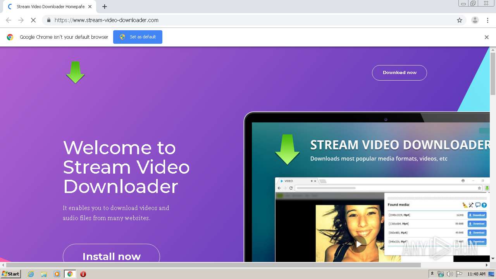This screenshot has height=279, width=496.
Task: Click the taskbar clock 11:48 AM
Action: [476, 274]
